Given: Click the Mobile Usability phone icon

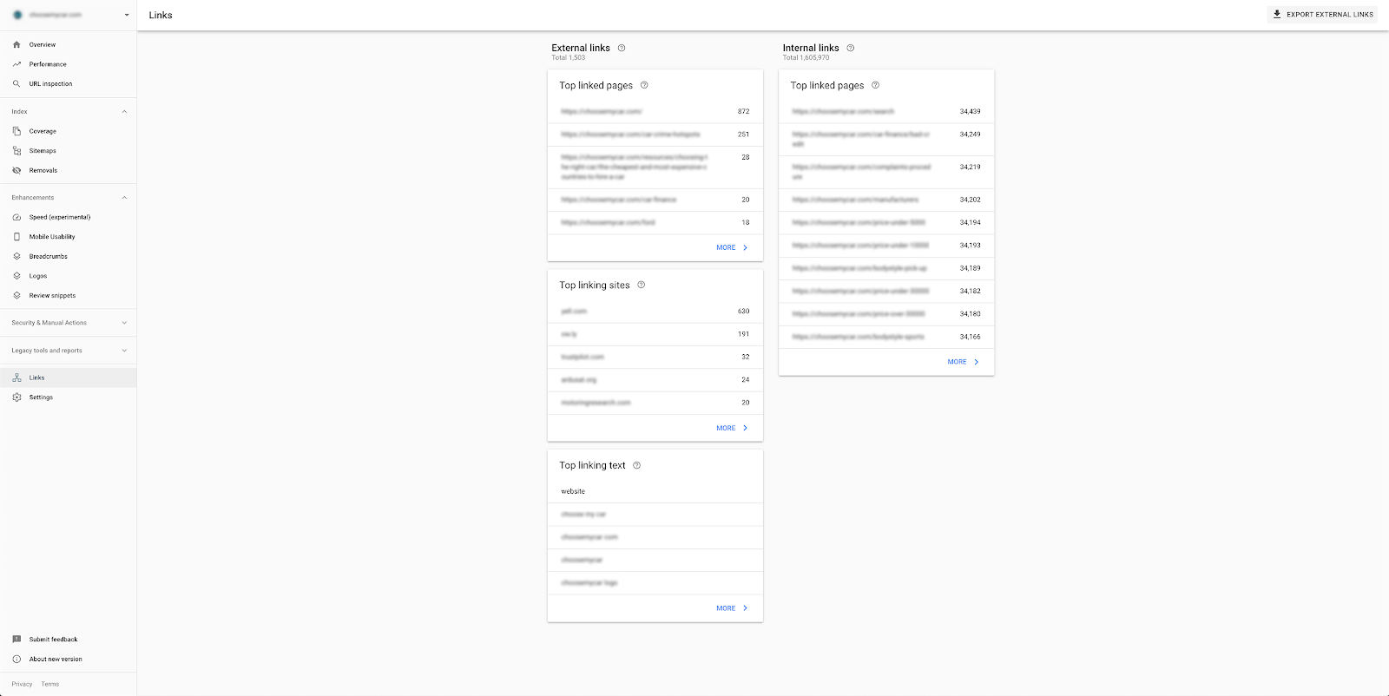Looking at the screenshot, I should point(16,236).
